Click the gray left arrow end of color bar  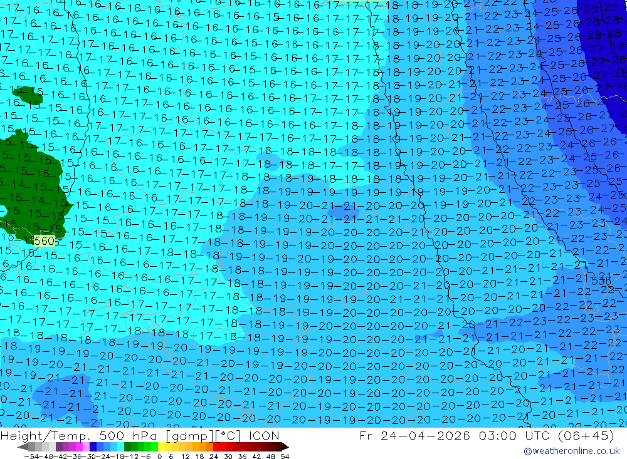[x=23, y=446]
